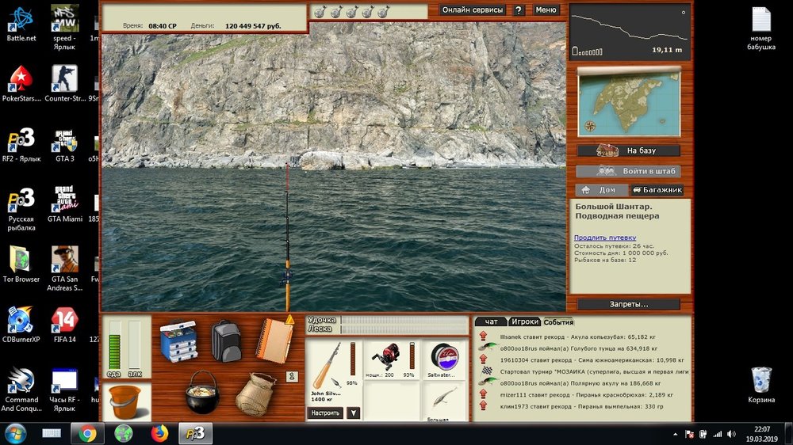Expand the arrow next to Настроить
Screen dimensions: 793x445
point(354,413)
